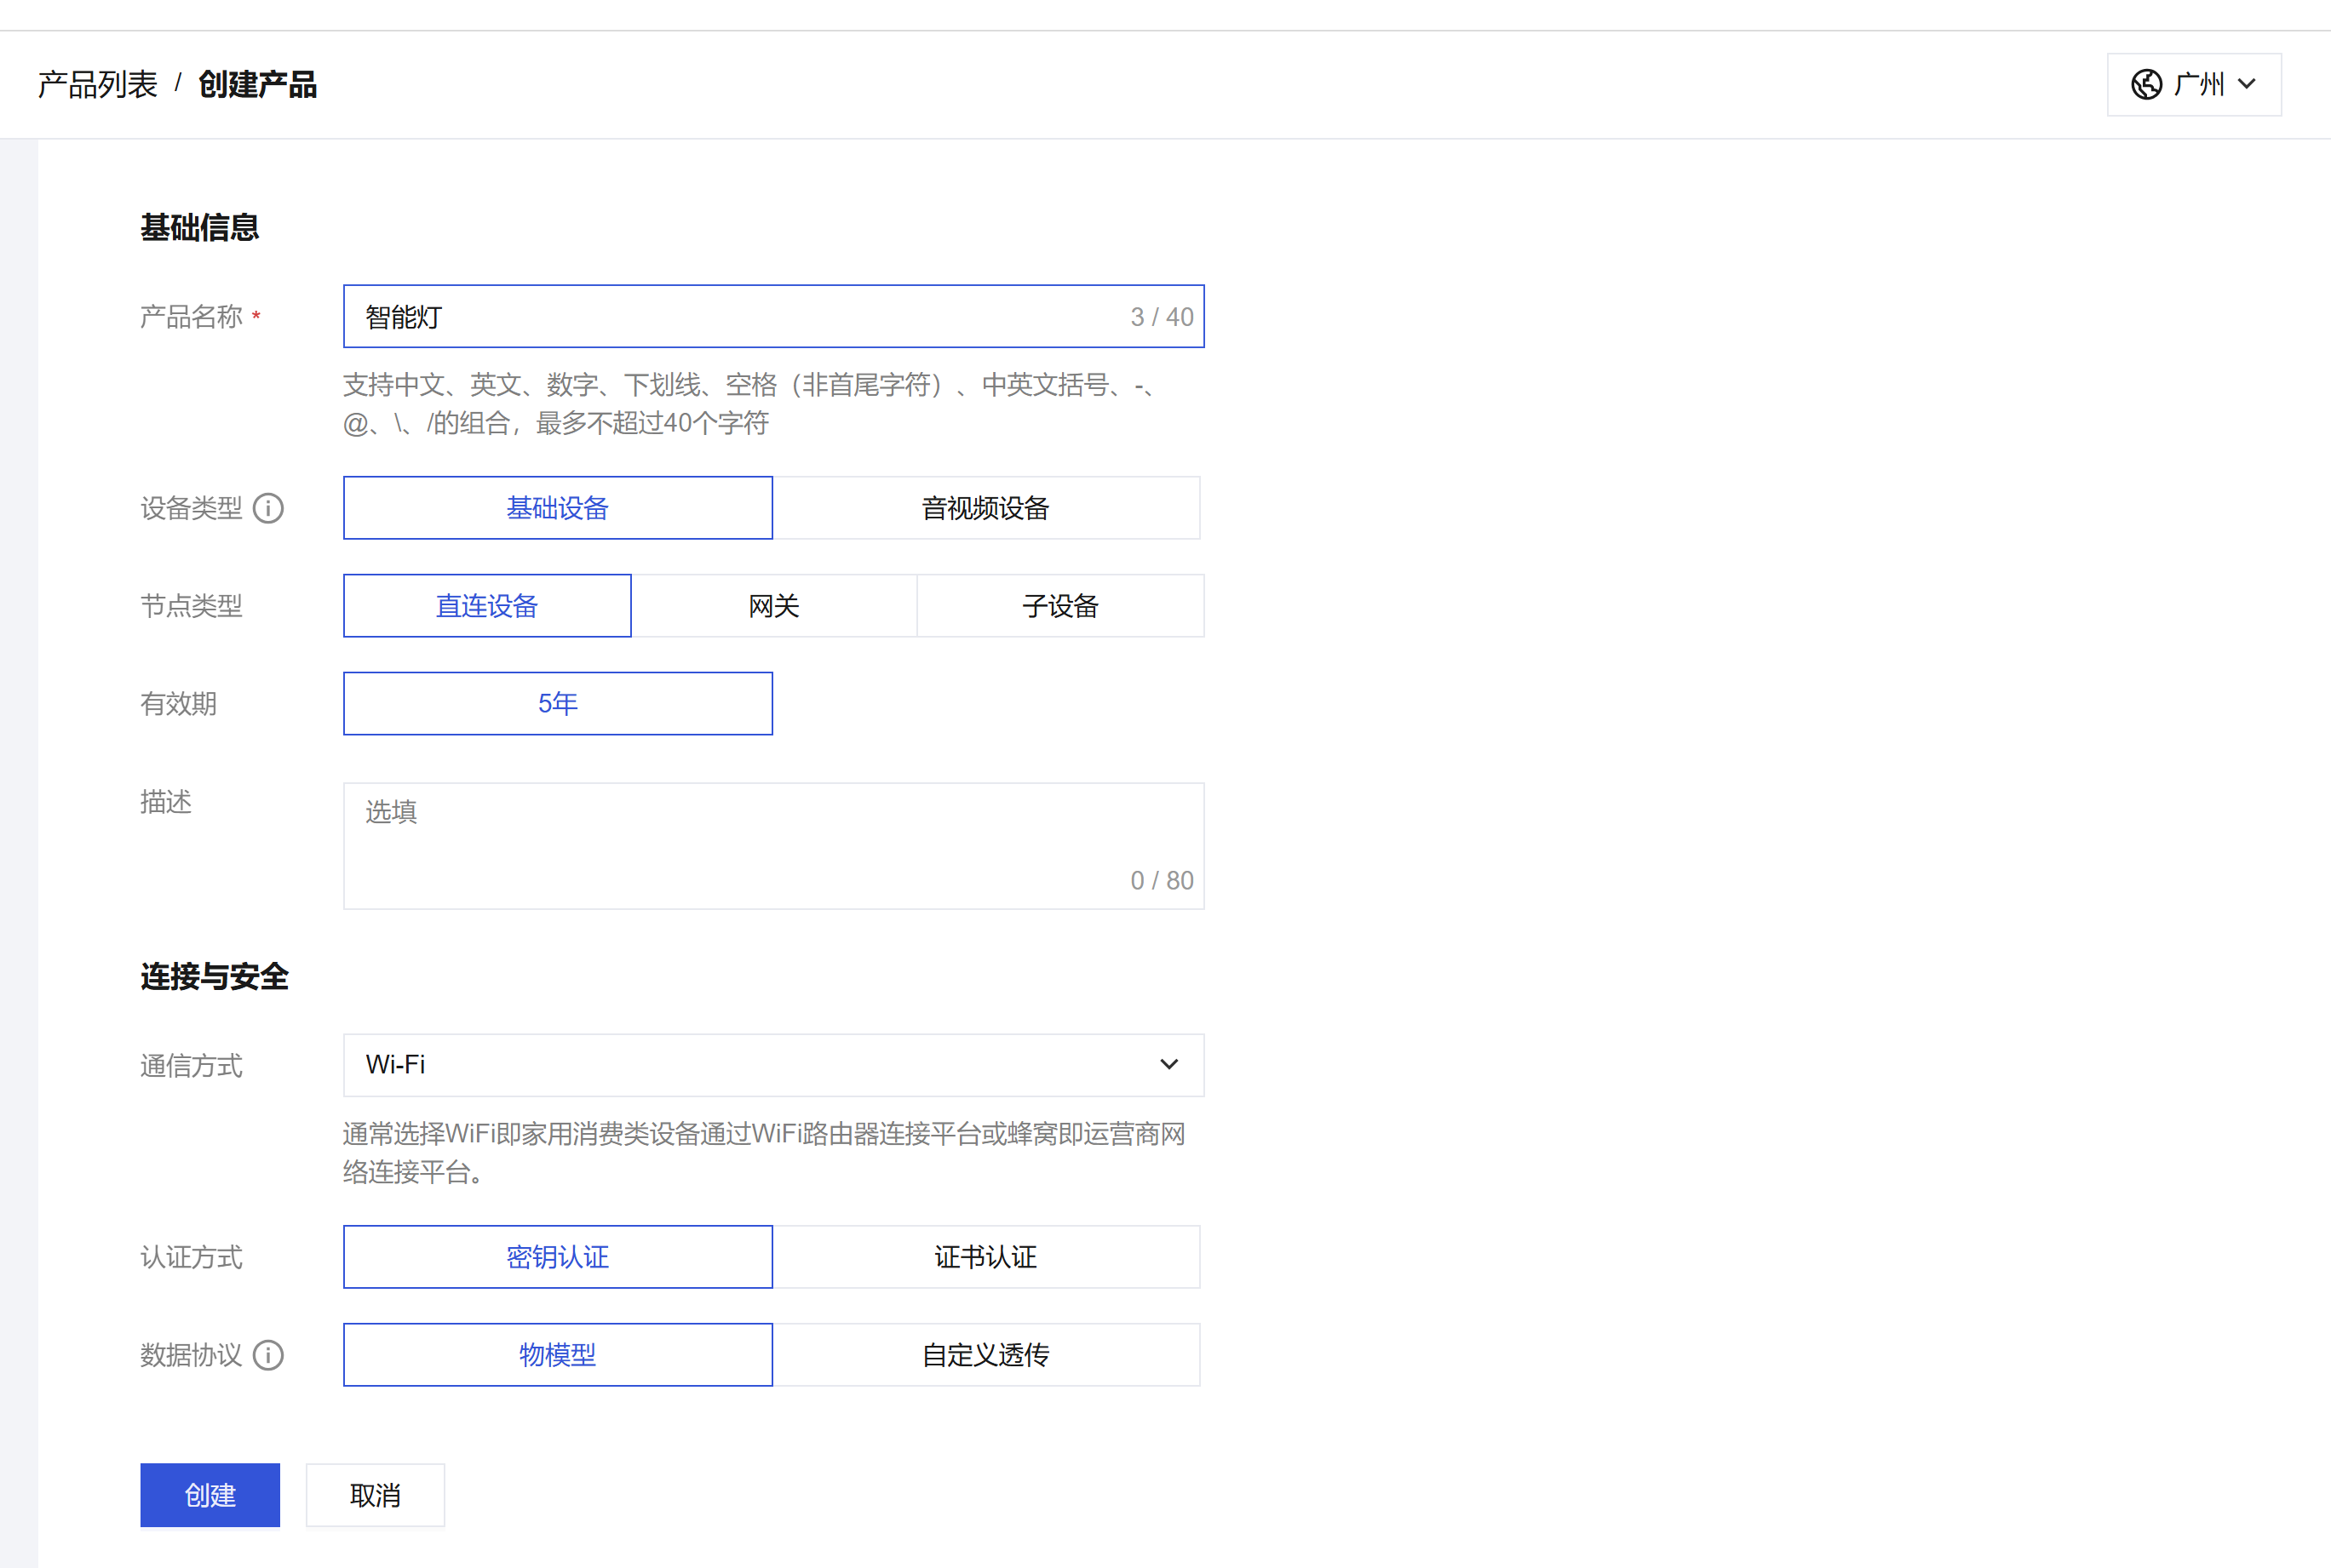Click the info icon beside 设备类型

pyautogui.click(x=268, y=508)
